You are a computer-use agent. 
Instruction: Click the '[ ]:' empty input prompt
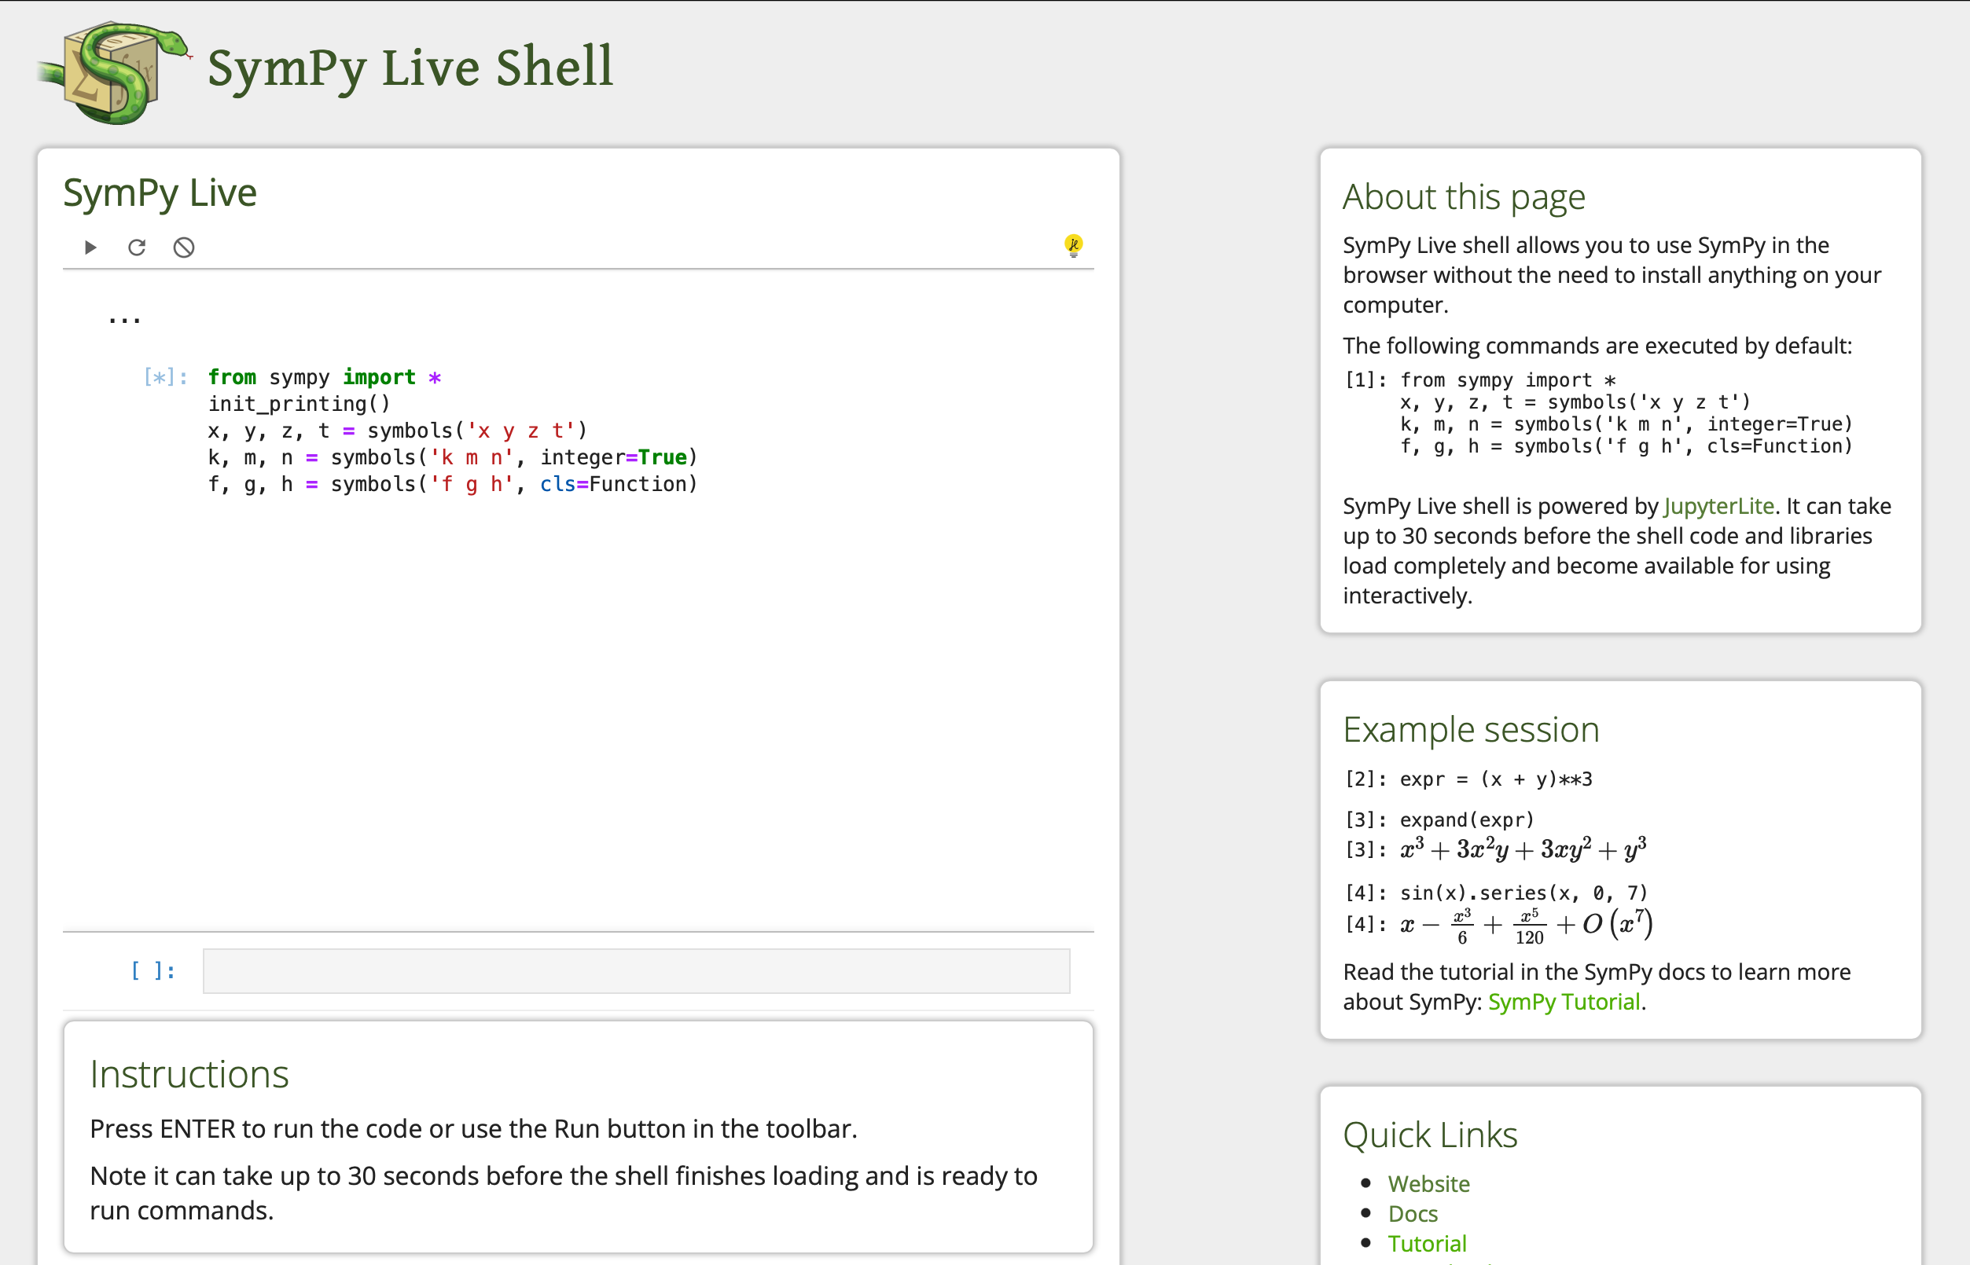pyautogui.click(x=154, y=971)
